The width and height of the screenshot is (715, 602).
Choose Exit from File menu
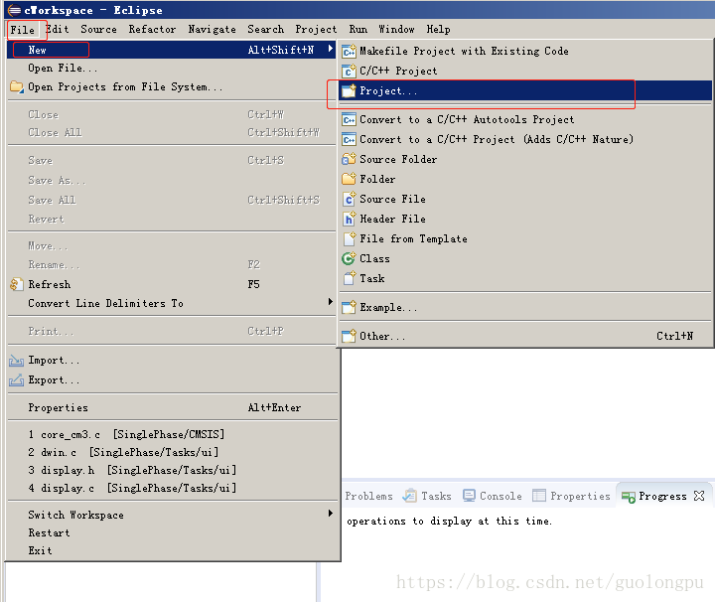click(172, 550)
